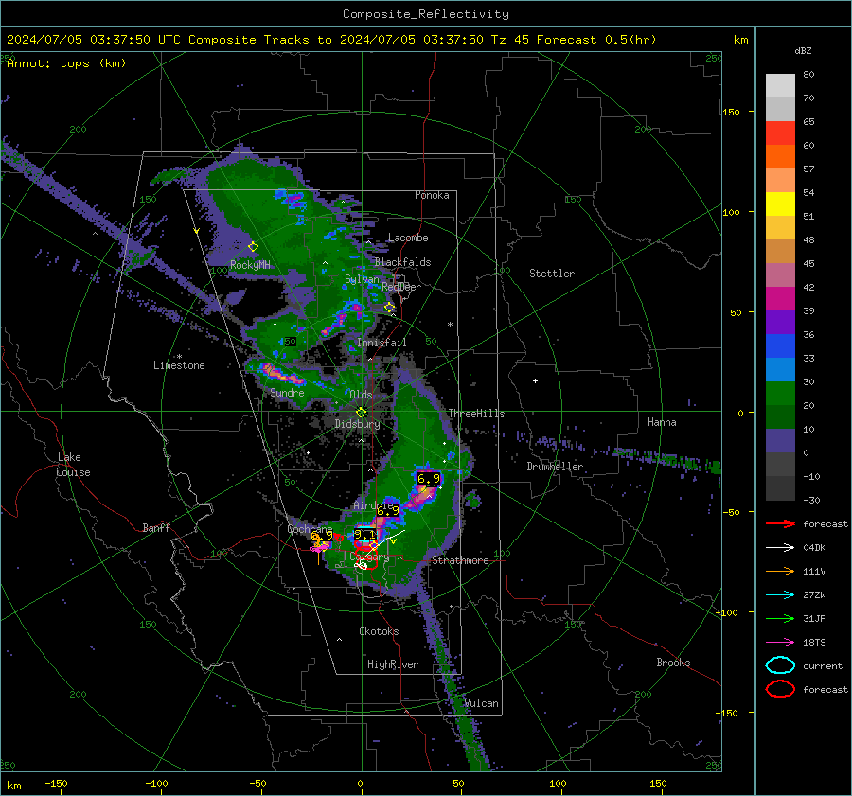The width and height of the screenshot is (852, 796).
Task: Click the 6.9 storm top label west of Drumheller
Action: (x=429, y=479)
